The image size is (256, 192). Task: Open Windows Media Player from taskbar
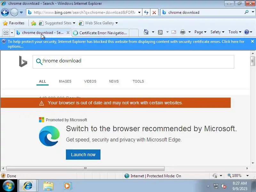point(67,186)
